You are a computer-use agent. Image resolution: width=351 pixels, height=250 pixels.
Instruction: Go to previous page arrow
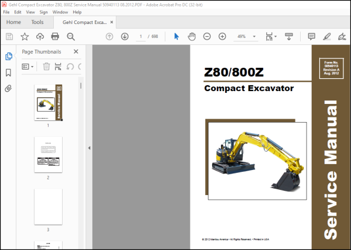109,36
